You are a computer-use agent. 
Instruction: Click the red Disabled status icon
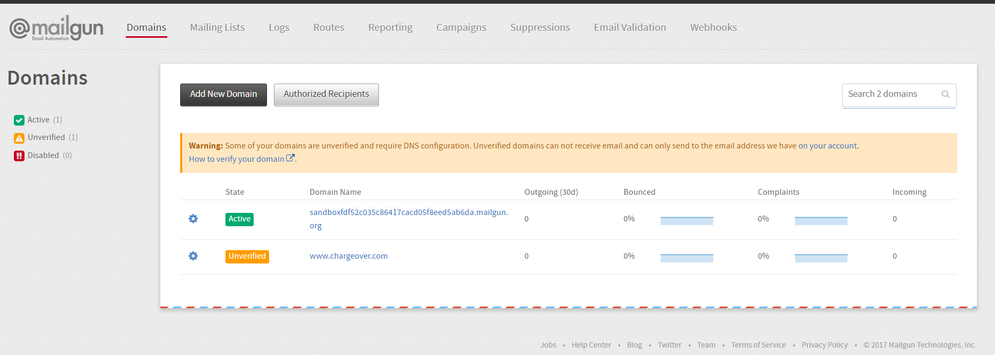pyautogui.click(x=19, y=156)
